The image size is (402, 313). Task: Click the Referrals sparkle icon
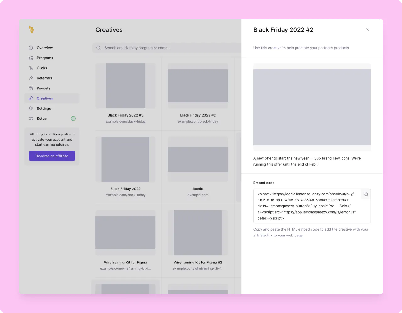coord(31,78)
